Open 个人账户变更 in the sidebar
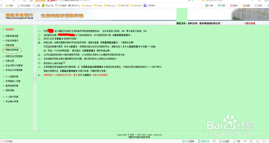Screen dimensions: 269x143 point(12,97)
